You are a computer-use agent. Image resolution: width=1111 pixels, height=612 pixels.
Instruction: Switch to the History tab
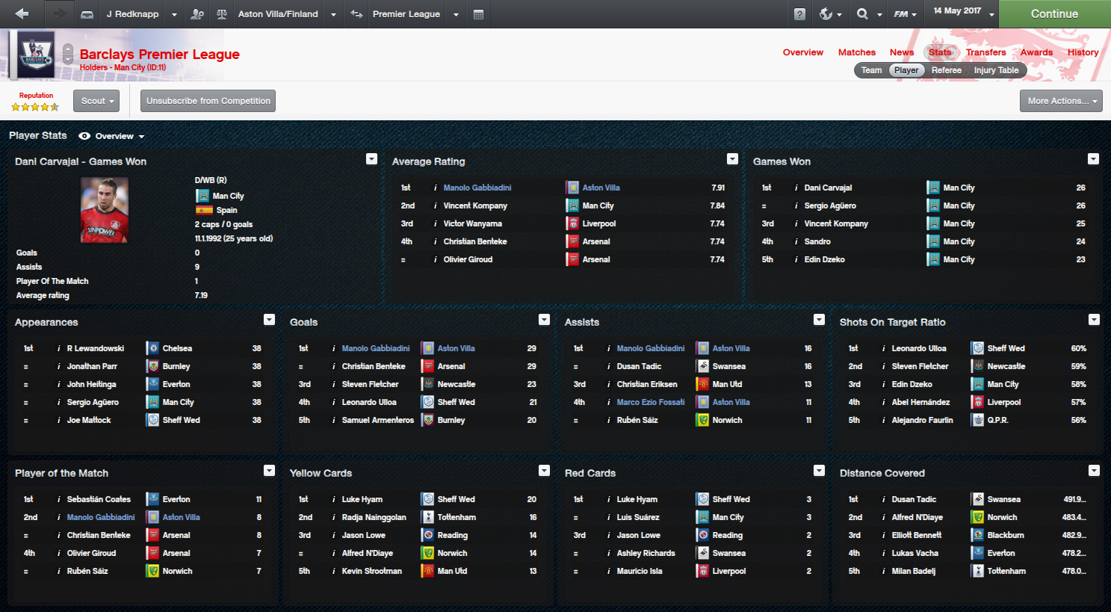pyautogui.click(x=1083, y=52)
